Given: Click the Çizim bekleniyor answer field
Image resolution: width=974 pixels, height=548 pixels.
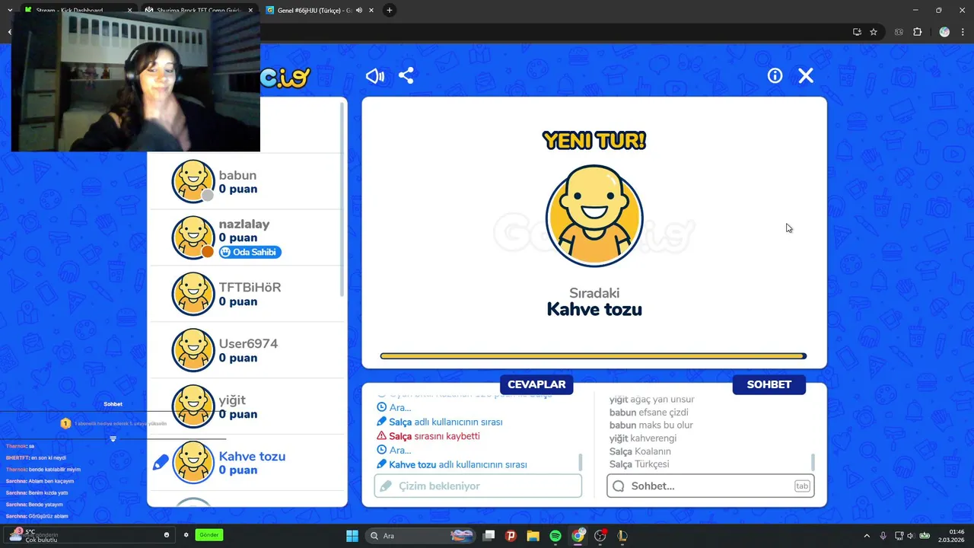Looking at the screenshot, I should point(478,486).
